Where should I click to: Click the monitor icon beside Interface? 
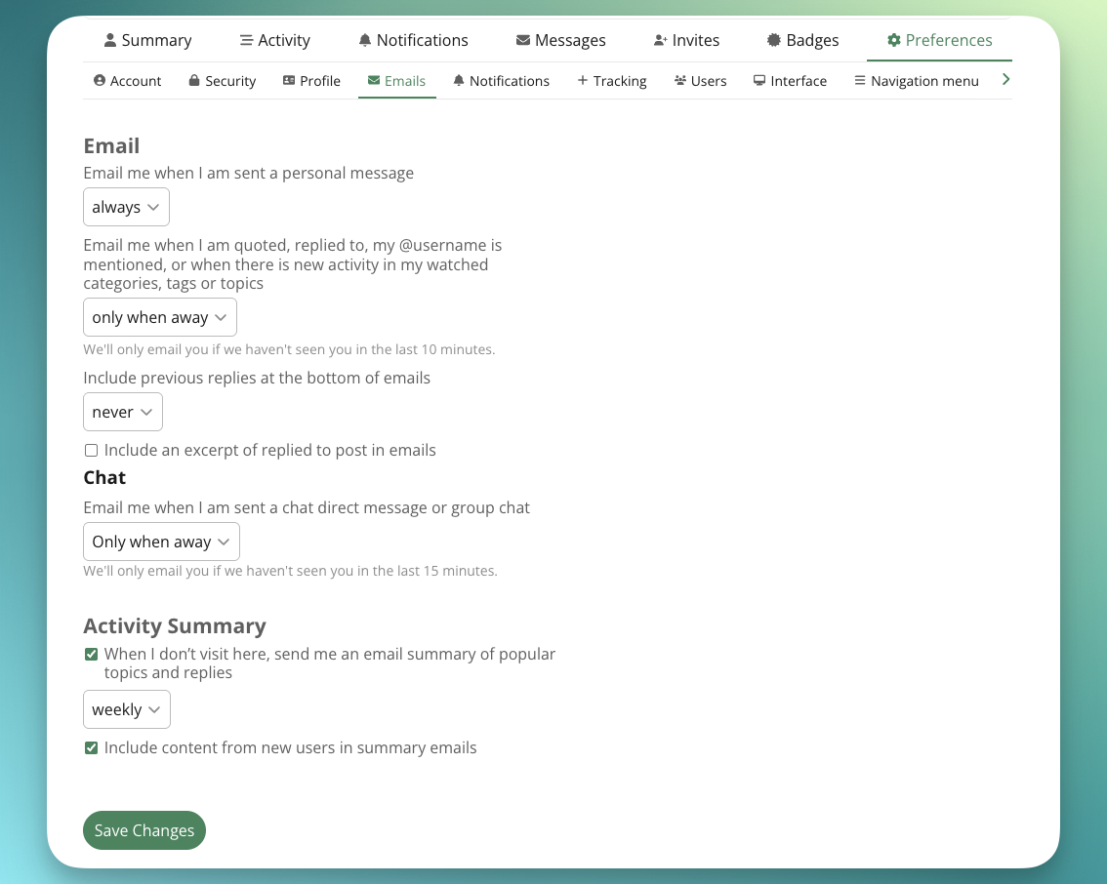(759, 80)
